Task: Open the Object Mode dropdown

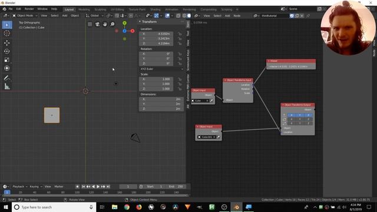Action: point(25,16)
